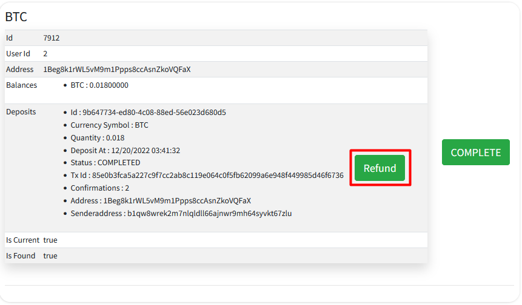
Task: Select the Is Current value true
Action: (50, 240)
